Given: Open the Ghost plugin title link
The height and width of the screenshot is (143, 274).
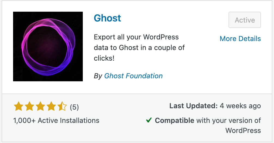Looking at the screenshot, I should pos(107,18).
